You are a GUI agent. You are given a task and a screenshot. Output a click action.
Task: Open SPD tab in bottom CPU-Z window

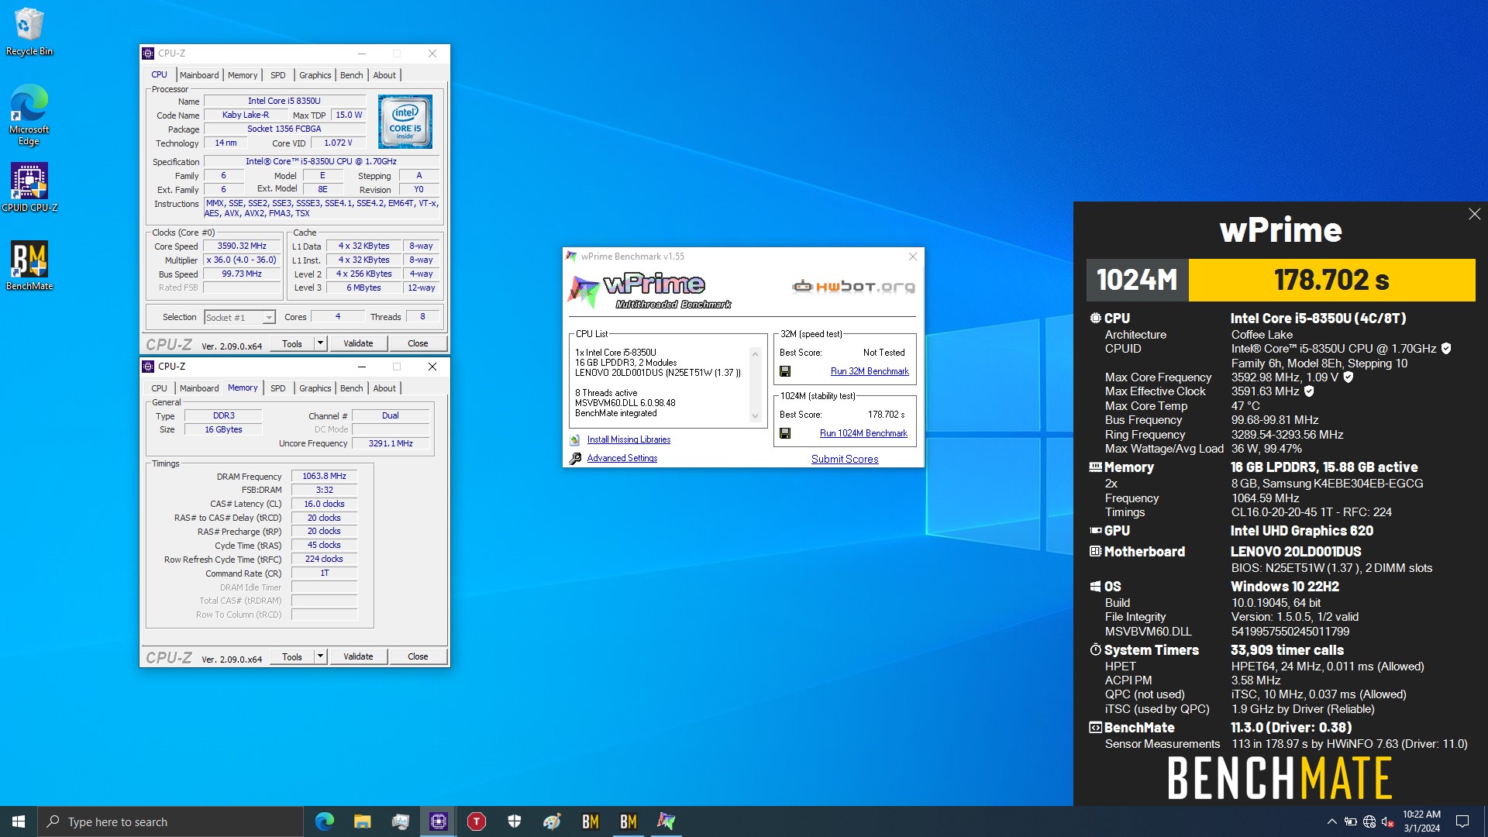(278, 388)
